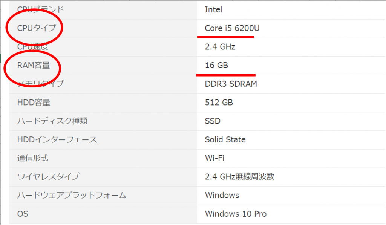Click the ワイヤレスタイプ label
Image resolution: width=386 pixels, height=225 pixels.
48,176
